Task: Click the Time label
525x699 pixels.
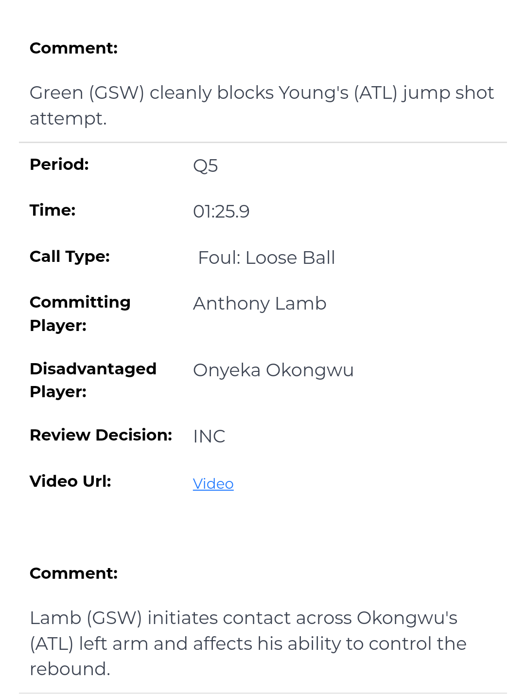Action: [x=52, y=210]
